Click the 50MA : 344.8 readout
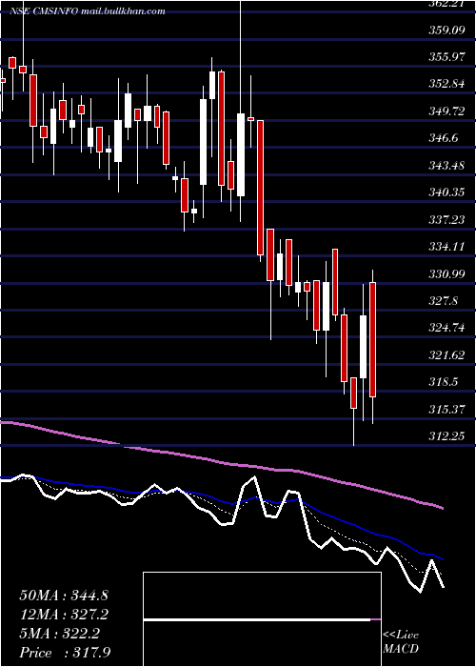This screenshot has width=476, height=667. click(64, 596)
